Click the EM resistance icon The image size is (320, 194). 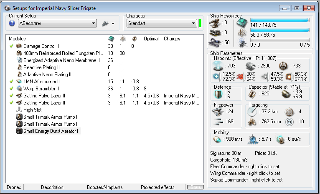tap(217, 77)
